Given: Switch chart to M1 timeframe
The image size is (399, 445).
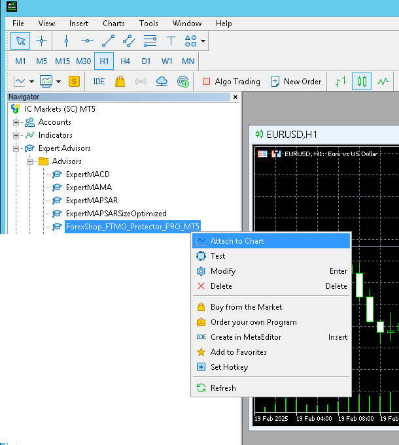Looking at the screenshot, I should 20,61.
